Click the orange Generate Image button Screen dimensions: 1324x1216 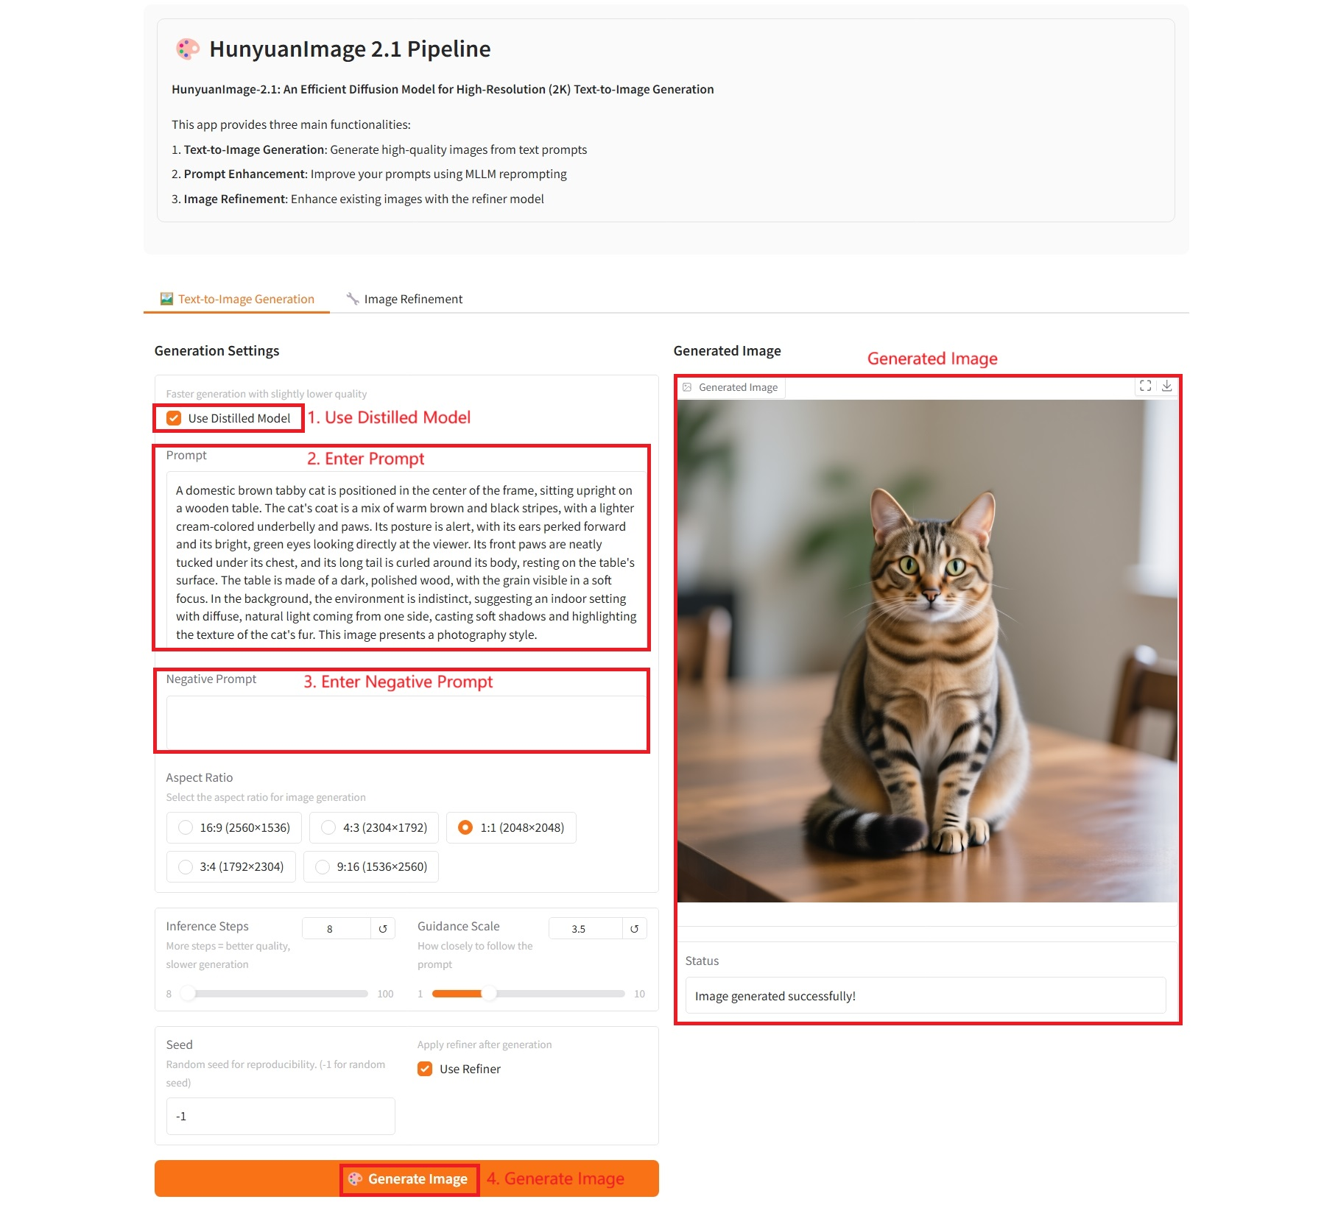406,1178
